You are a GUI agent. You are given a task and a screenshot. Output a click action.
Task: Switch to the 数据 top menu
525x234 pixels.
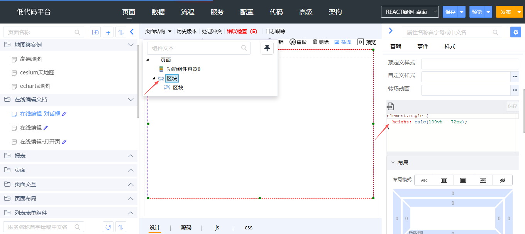point(158,12)
